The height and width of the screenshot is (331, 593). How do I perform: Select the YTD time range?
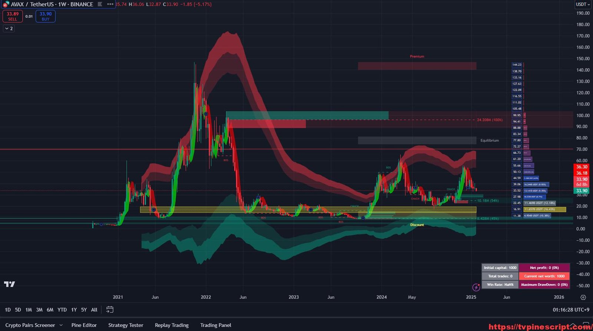pos(62,310)
